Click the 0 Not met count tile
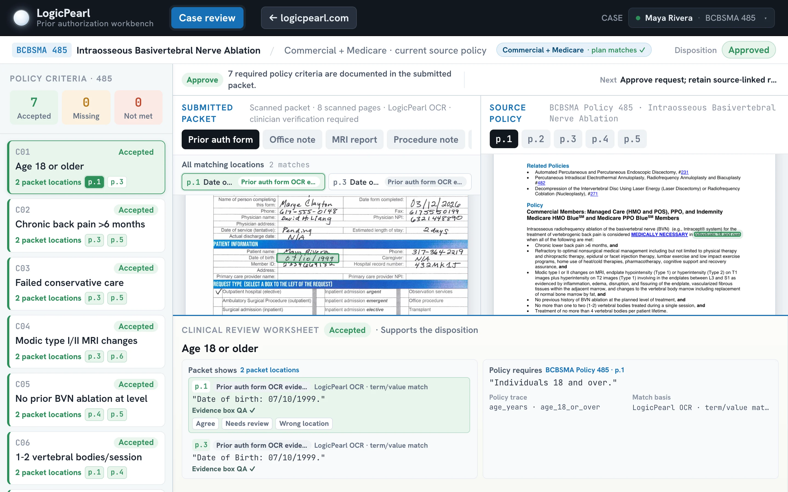This screenshot has width=788, height=492. [138, 107]
